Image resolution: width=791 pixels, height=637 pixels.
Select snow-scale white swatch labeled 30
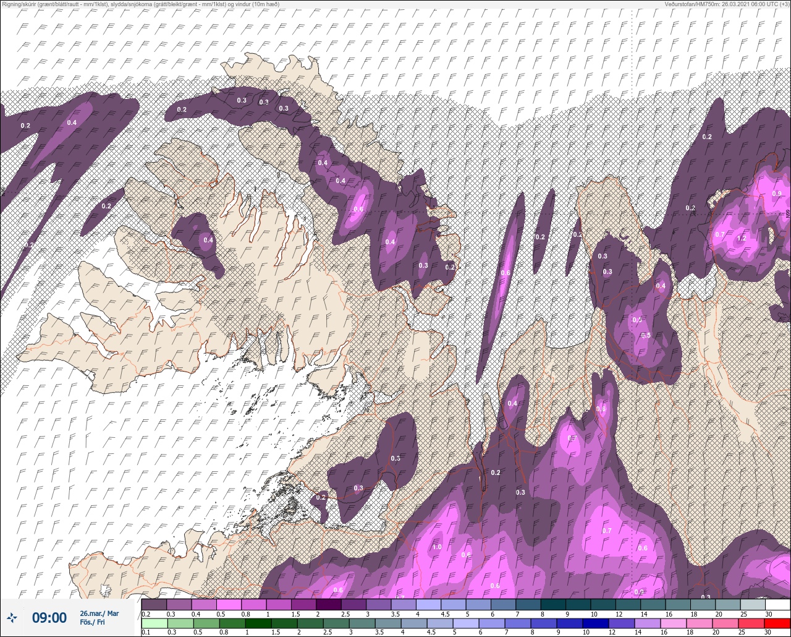tap(777, 604)
